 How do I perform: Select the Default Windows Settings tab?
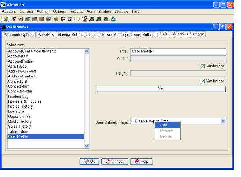[182, 34]
